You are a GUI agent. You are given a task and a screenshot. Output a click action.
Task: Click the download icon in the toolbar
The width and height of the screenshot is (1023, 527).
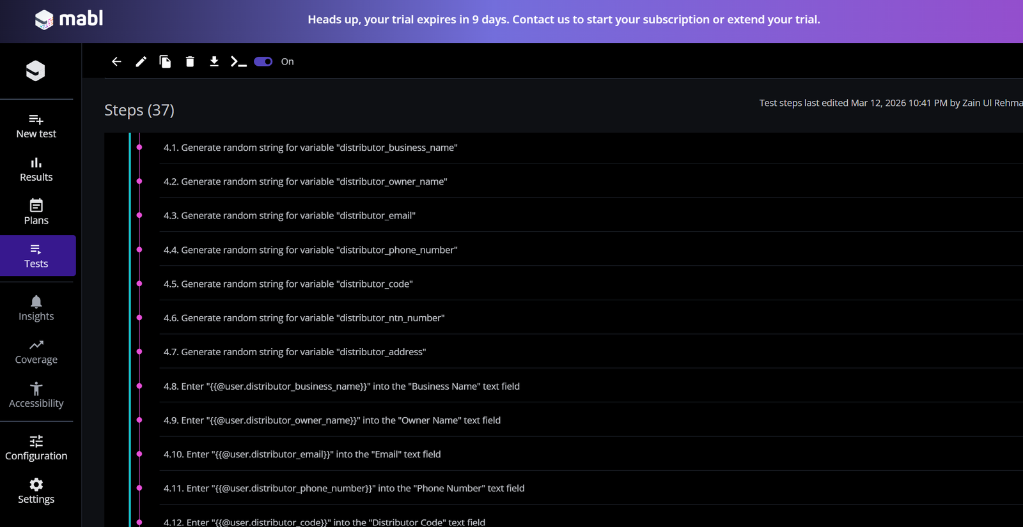[x=214, y=61]
